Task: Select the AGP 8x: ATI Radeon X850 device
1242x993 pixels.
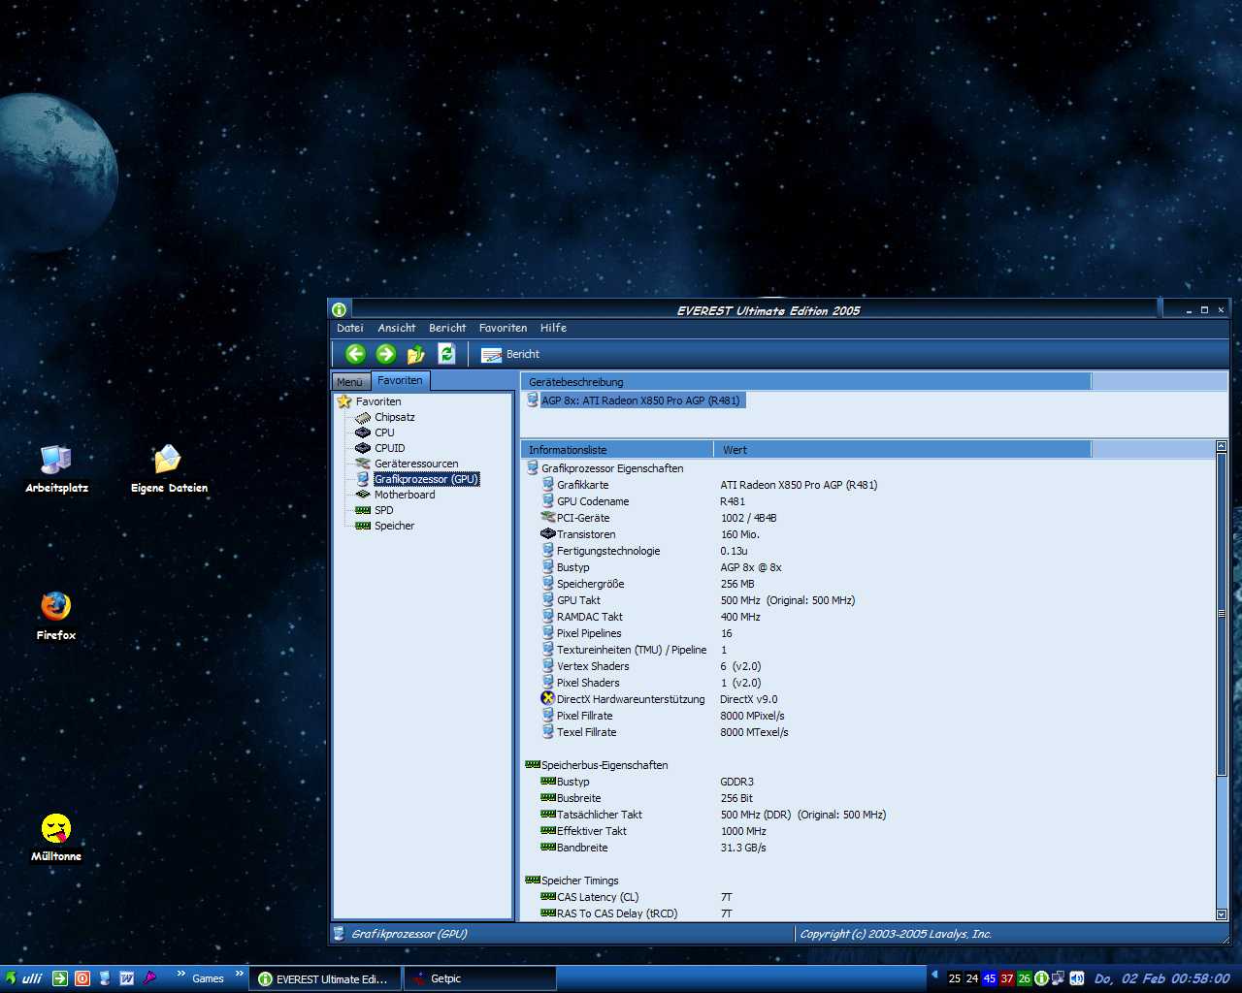Action: pyautogui.click(x=634, y=400)
